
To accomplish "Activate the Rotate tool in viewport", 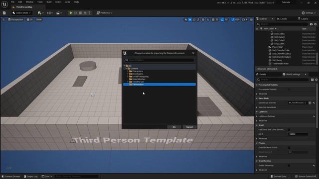I will [x=194, y=20].
